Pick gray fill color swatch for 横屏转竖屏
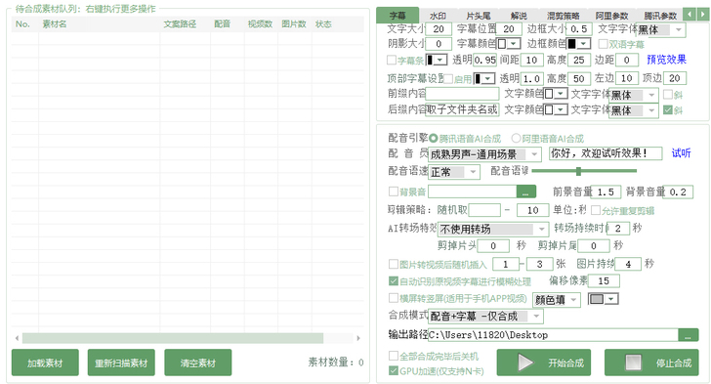The width and height of the screenshot is (711, 384). [604, 299]
